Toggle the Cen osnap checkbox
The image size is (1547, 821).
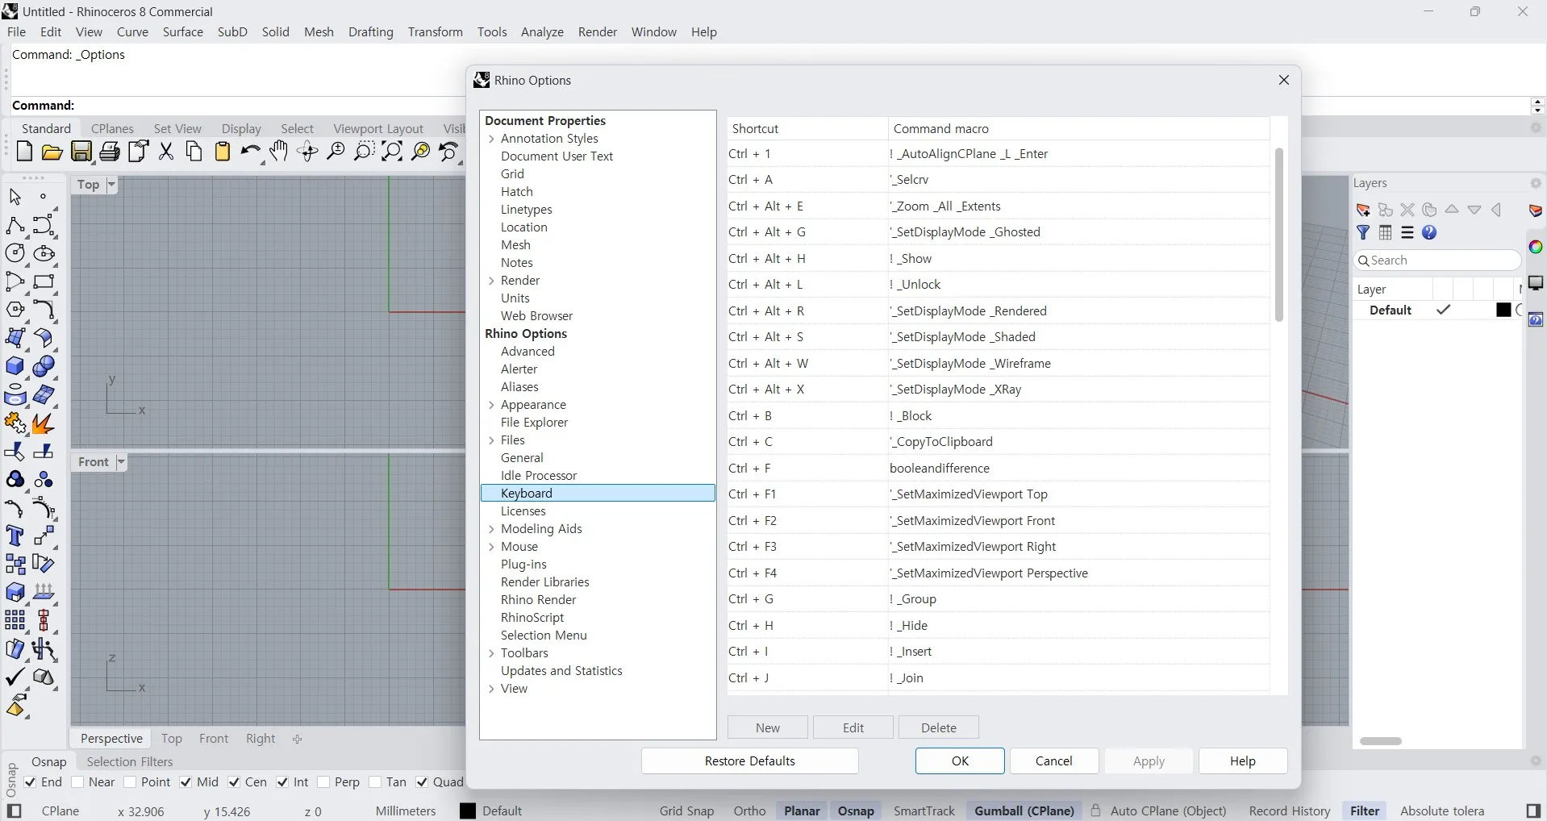point(235,782)
